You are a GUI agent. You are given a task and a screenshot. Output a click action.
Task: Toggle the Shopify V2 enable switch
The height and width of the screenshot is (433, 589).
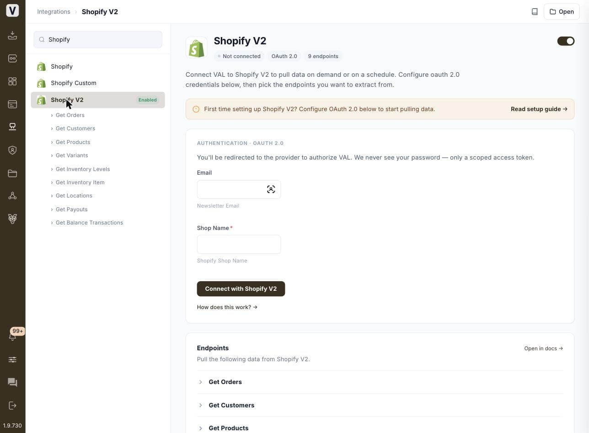tap(566, 41)
